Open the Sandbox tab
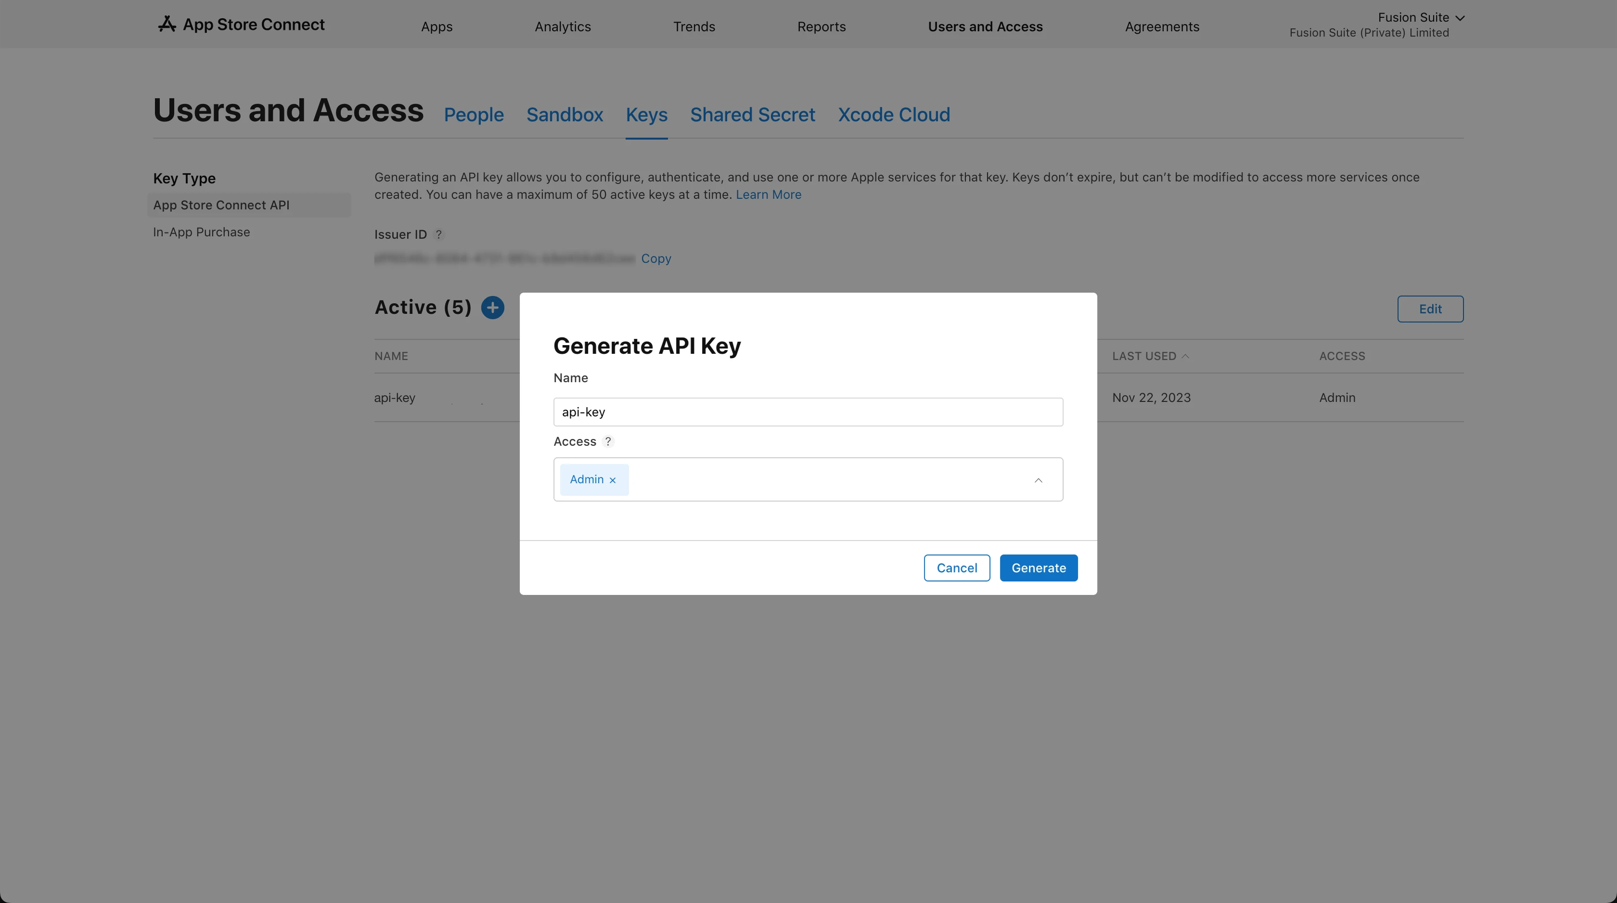This screenshot has width=1617, height=903. pos(565,115)
